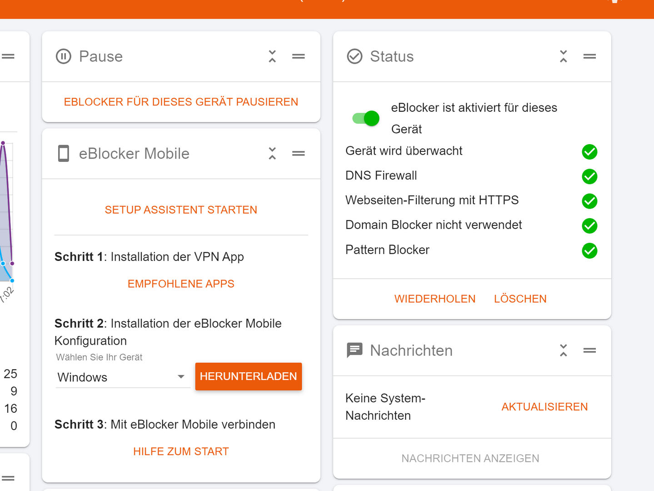Grab the Nachrichten card drag handle
This screenshot has width=654, height=491.
(x=589, y=351)
